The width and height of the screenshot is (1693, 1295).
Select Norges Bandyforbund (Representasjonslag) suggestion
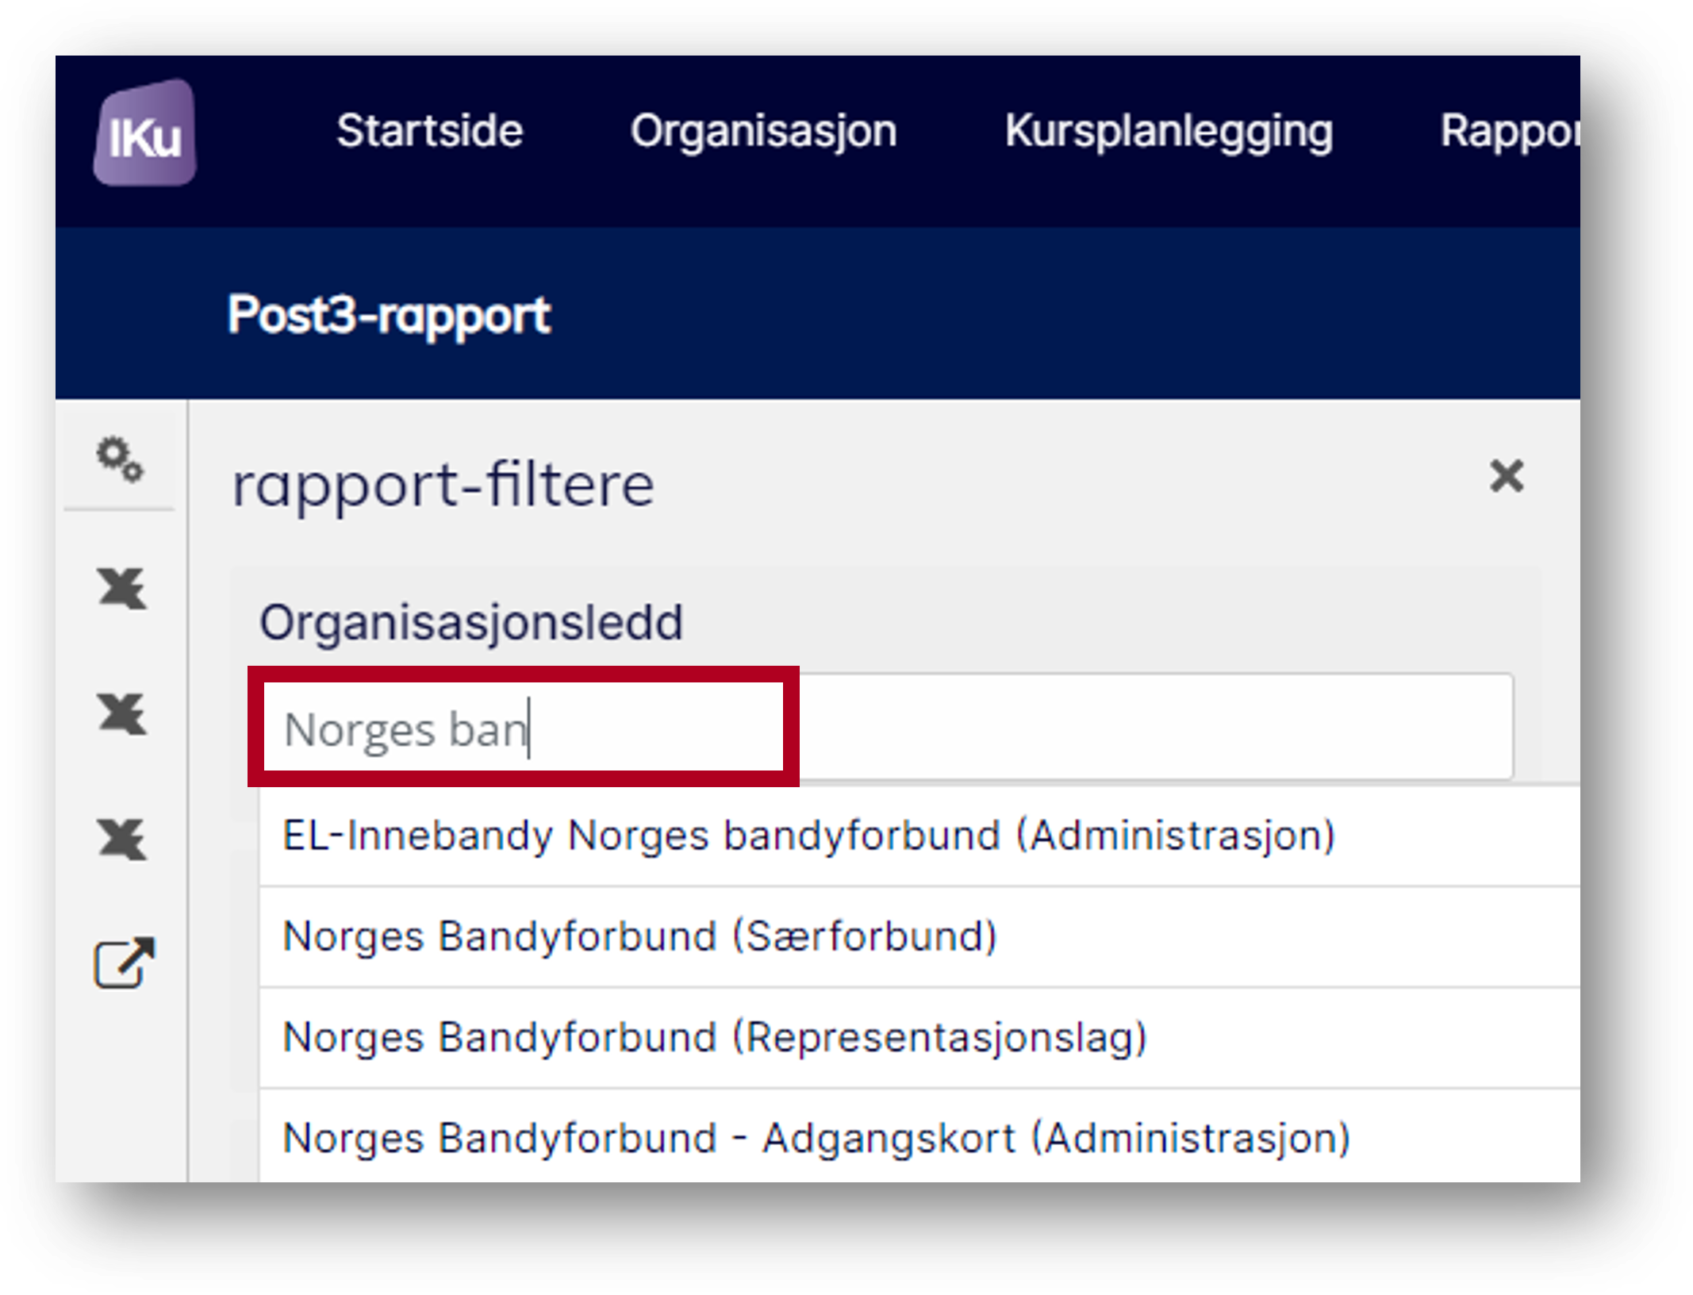pos(919,1037)
